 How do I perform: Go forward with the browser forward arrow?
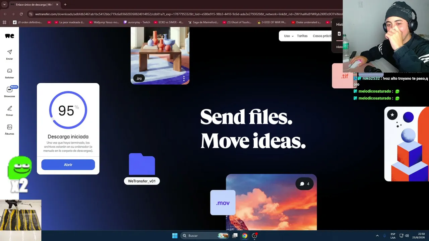click(x=13, y=14)
